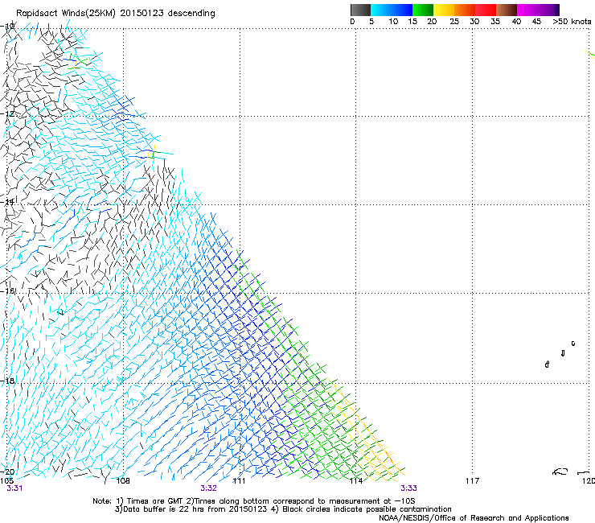The image size is (595, 523).
Task: Click the longitude label '111'
Action: (x=239, y=481)
